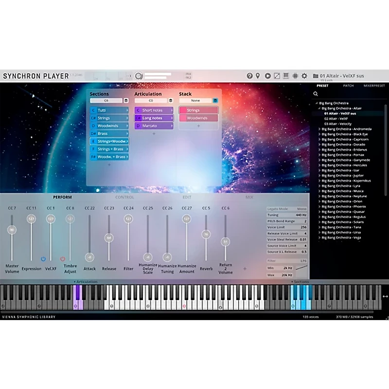The height and width of the screenshot is (389, 389).
Task: Toggle the Vel.XF power button
Action: point(43,259)
